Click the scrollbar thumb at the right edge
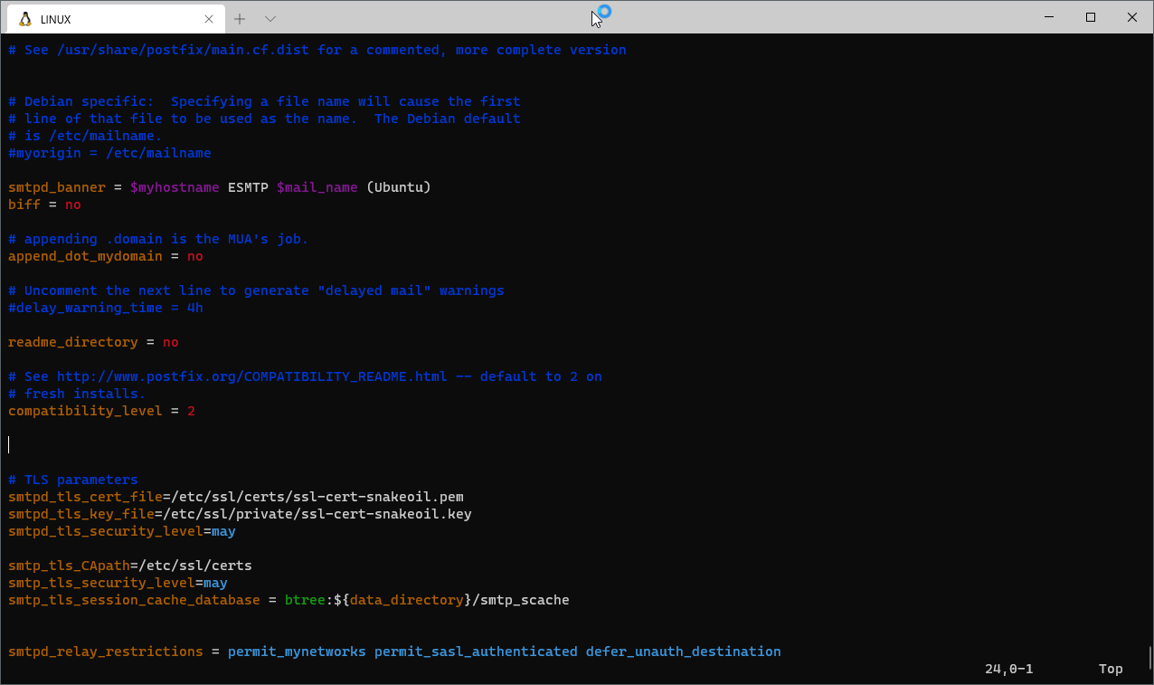 click(x=1149, y=657)
